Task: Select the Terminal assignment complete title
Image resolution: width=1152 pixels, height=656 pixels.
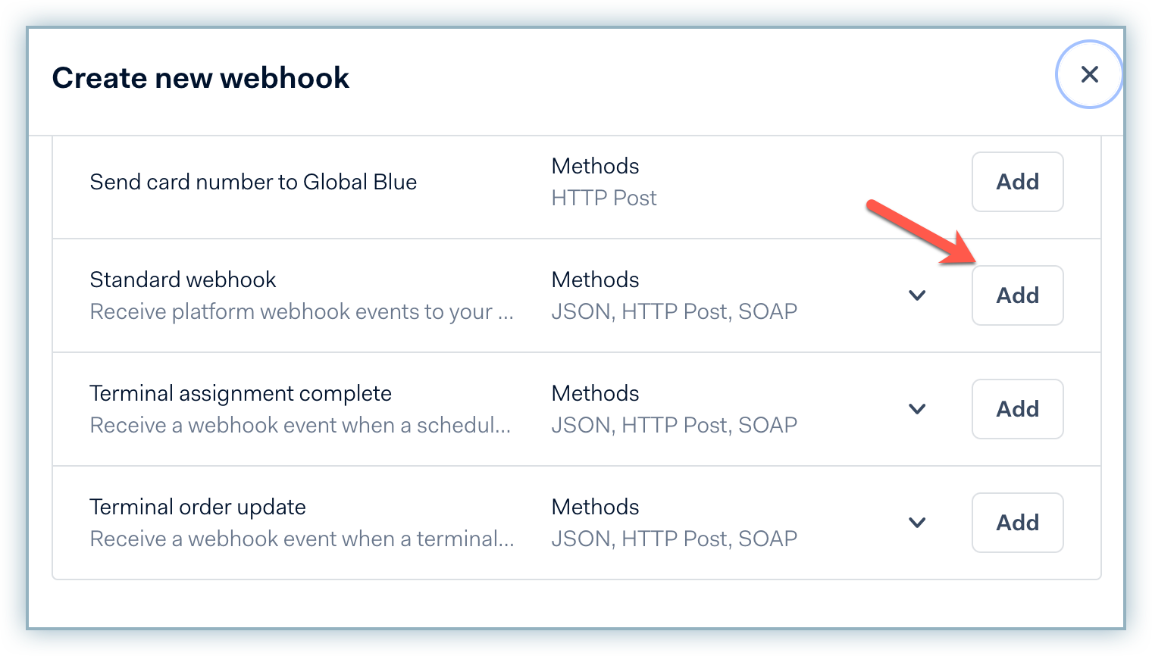Action: point(240,393)
